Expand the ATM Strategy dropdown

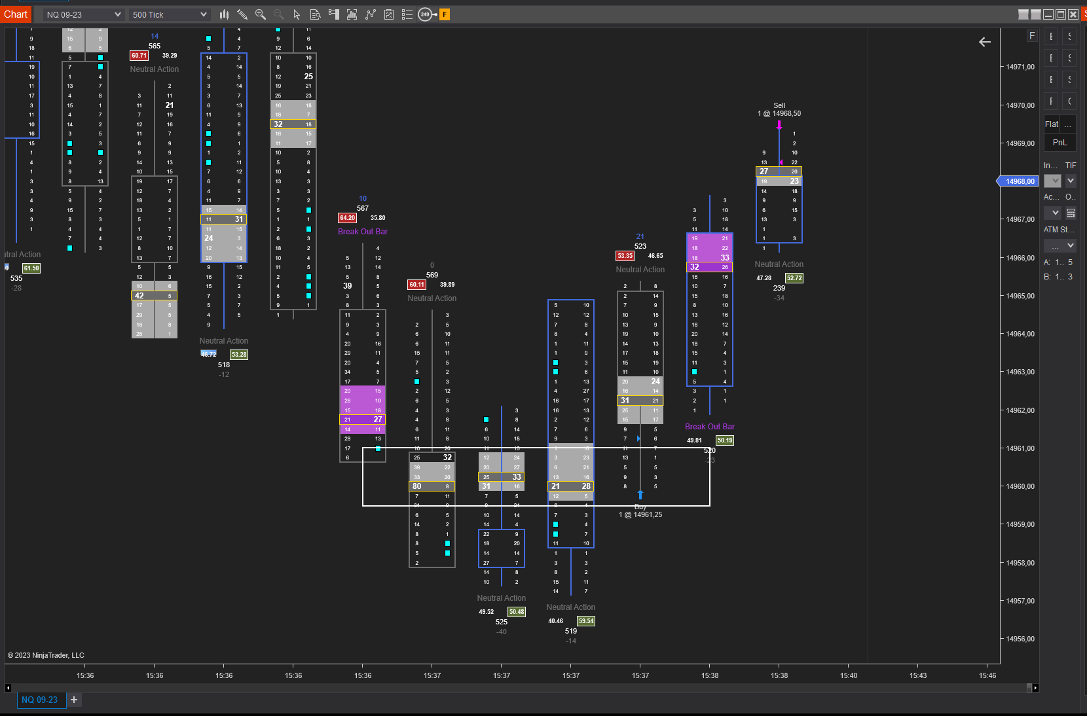click(1060, 245)
